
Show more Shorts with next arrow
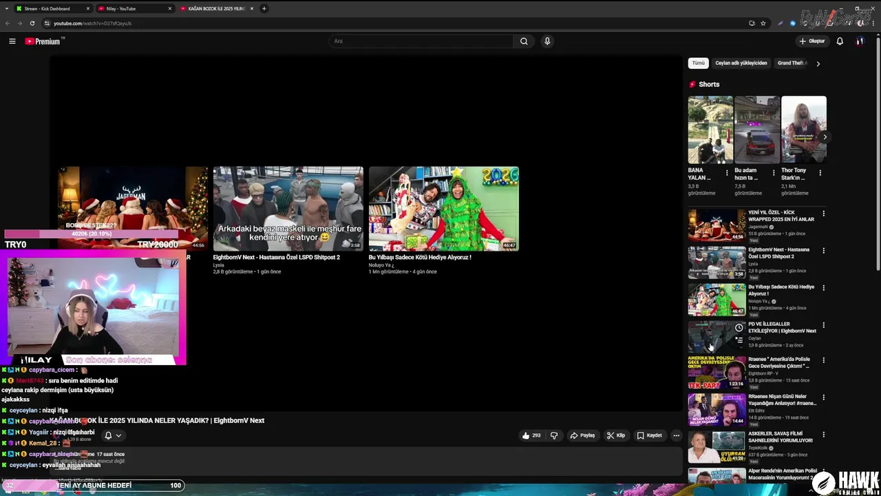tap(825, 137)
